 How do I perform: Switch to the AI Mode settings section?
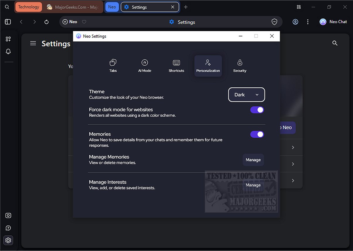tap(145, 66)
